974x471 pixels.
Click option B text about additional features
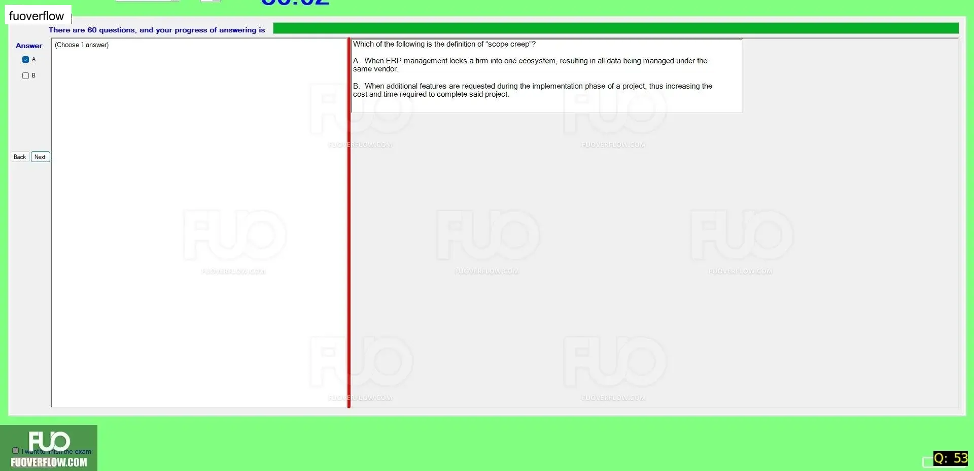tap(533, 90)
